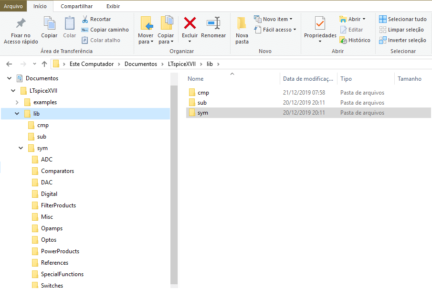Click Fixar no Acesso rápido pin
This screenshot has height=290, width=432.
pos(21,30)
